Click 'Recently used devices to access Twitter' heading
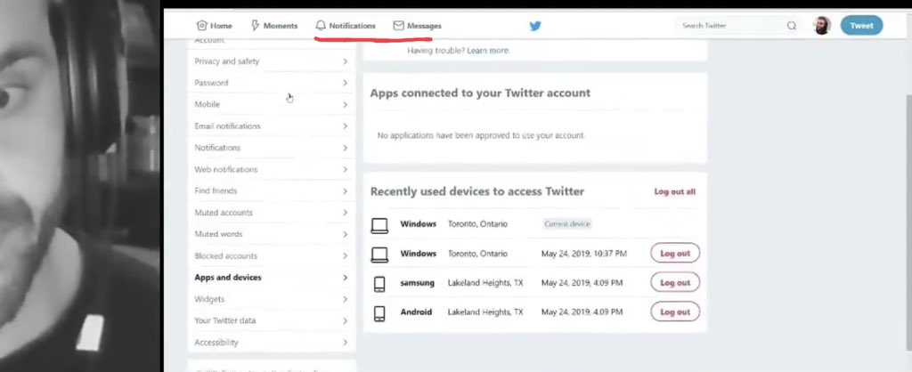 point(477,191)
